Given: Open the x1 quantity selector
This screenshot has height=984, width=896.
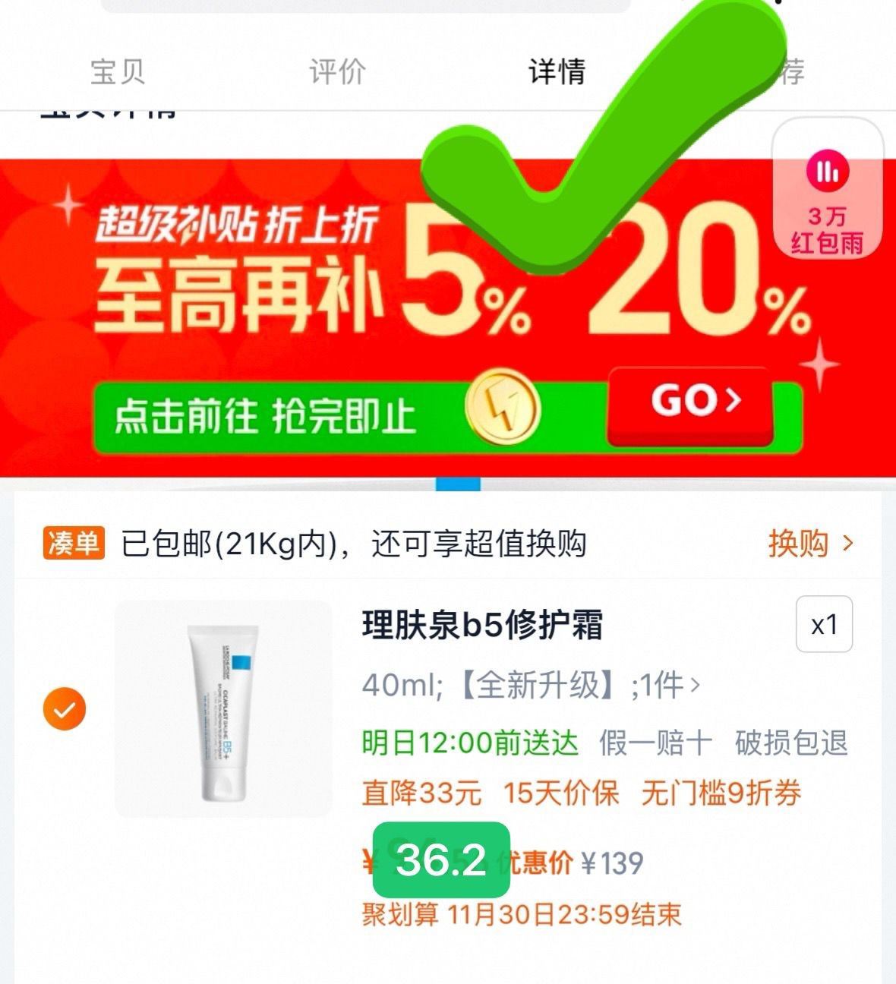Looking at the screenshot, I should click(x=824, y=625).
